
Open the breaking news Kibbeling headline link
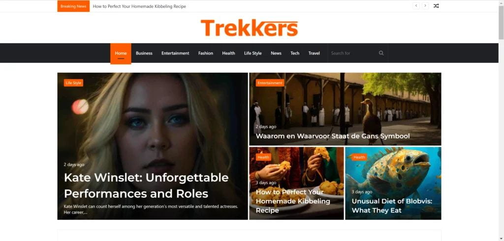[139, 6]
